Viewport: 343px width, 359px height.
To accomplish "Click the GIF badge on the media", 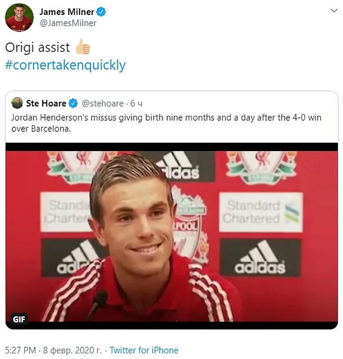I will point(19,319).
